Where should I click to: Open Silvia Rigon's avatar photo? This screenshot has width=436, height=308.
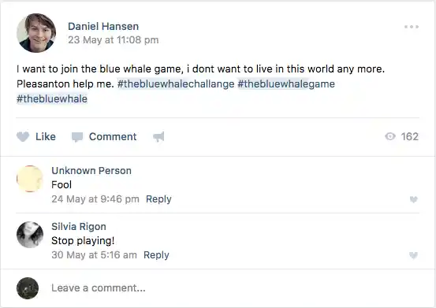30,235
